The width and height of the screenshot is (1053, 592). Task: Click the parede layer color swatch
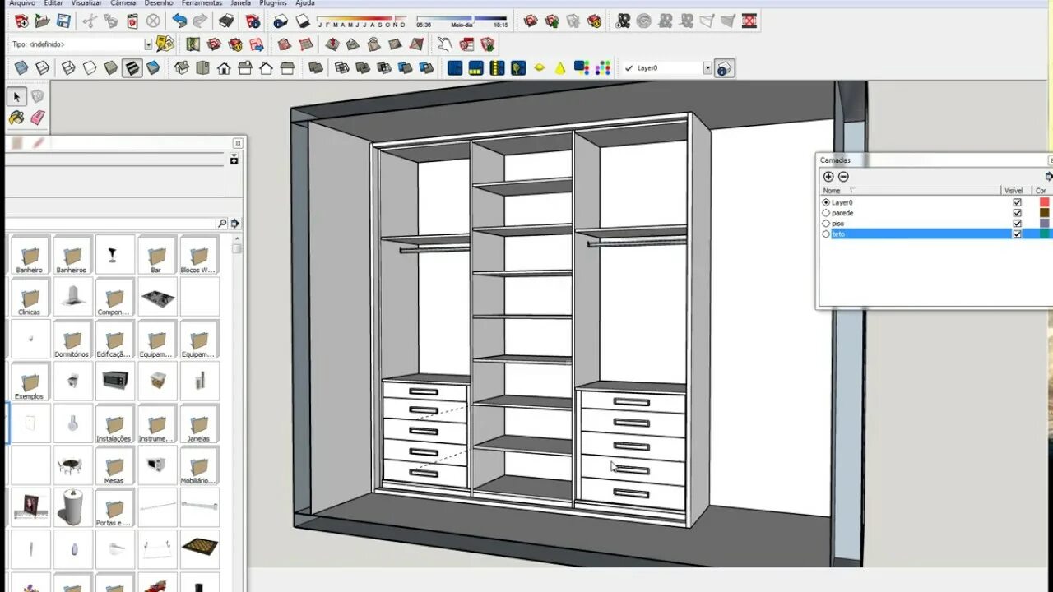(1045, 213)
